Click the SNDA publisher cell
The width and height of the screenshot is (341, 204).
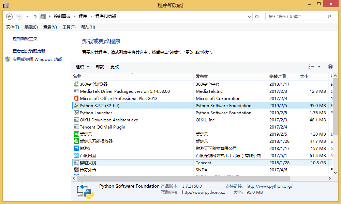point(202,170)
